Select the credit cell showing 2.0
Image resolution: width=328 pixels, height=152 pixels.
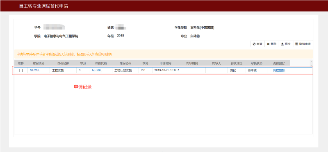(146, 70)
